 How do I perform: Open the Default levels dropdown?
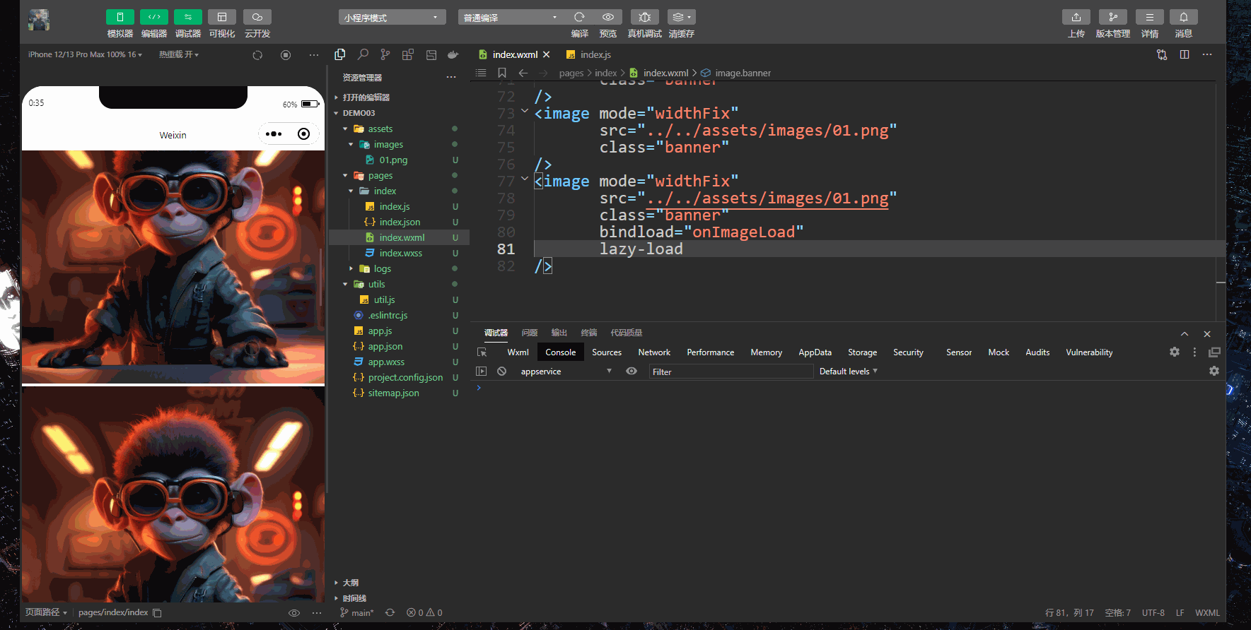coord(848,372)
